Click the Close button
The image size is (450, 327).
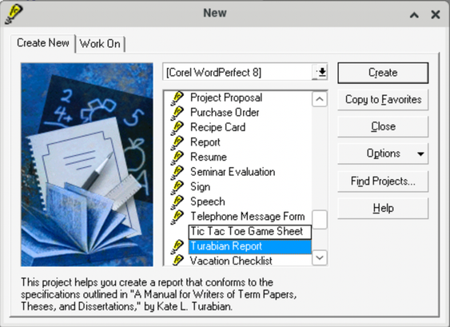(x=383, y=126)
